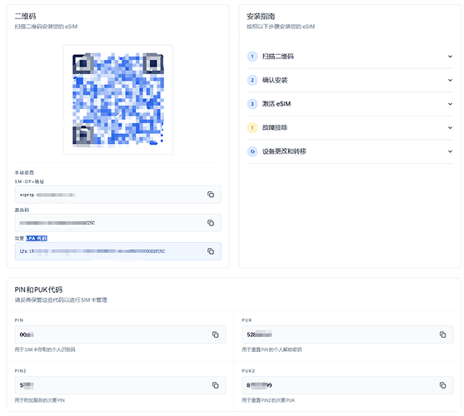The image size is (464, 416).
Task: Expand the 设备更改和转移 section chevron
Action: [450, 151]
